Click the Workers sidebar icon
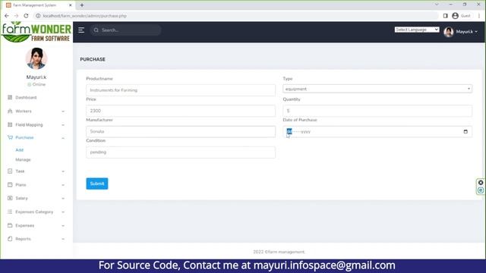 [x=10, y=111]
